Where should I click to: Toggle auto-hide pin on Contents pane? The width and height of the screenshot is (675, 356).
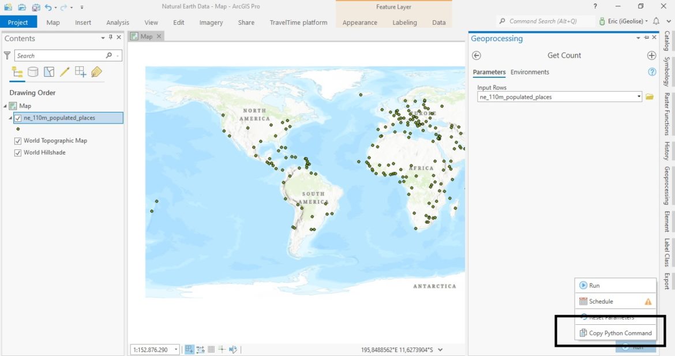111,38
